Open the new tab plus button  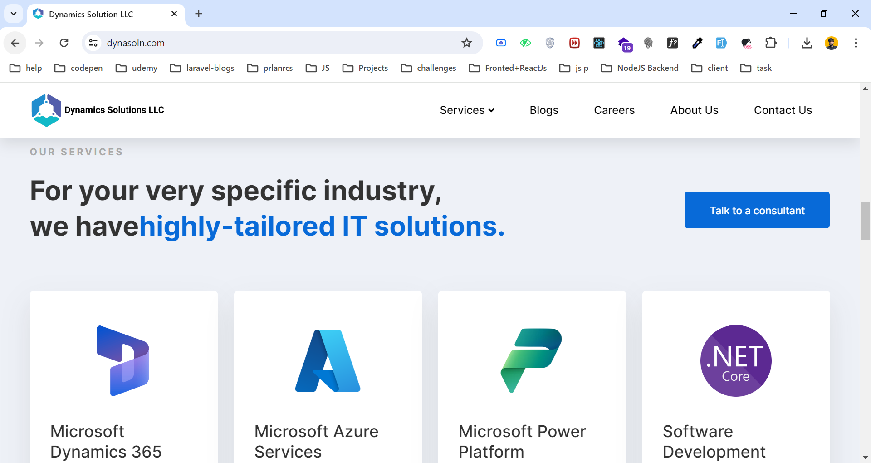[x=199, y=14]
